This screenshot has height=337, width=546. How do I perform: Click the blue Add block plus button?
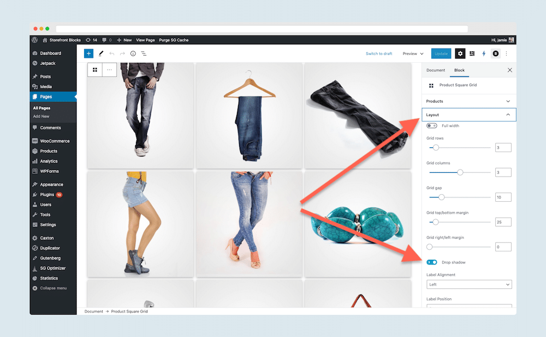(x=89, y=53)
